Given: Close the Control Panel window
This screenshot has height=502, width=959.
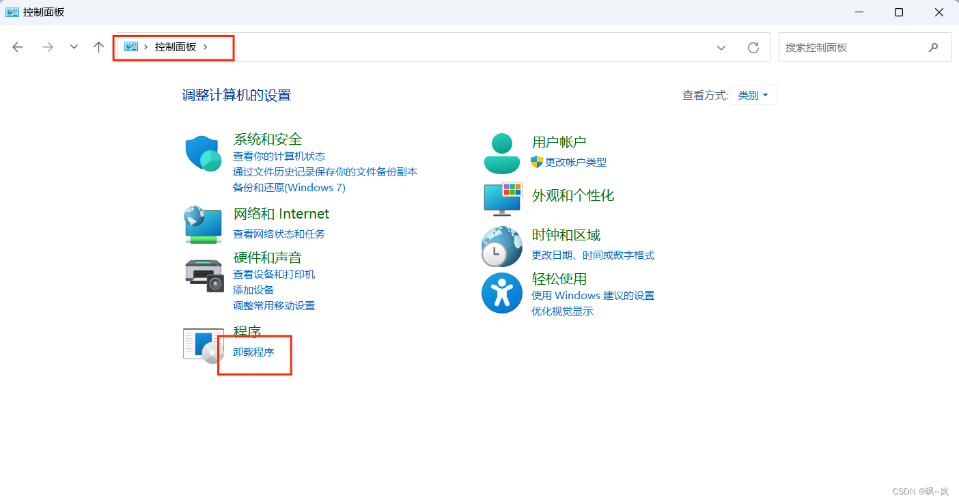Looking at the screenshot, I should [x=939, y=12].
